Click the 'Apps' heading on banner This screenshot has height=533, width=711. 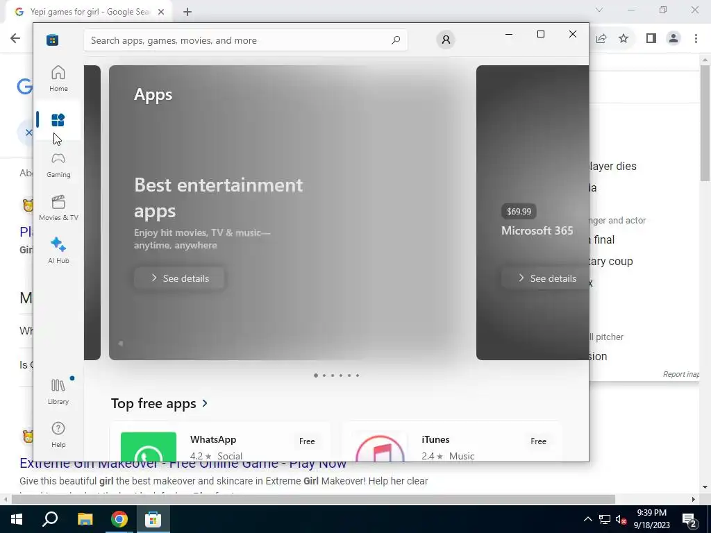153,94
